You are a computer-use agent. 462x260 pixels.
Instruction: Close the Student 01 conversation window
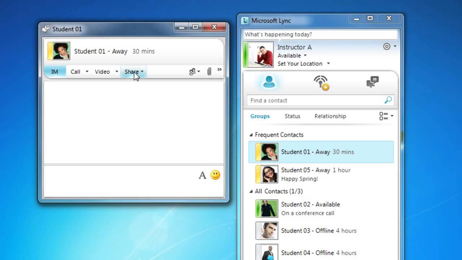click(x=214, y=27)
